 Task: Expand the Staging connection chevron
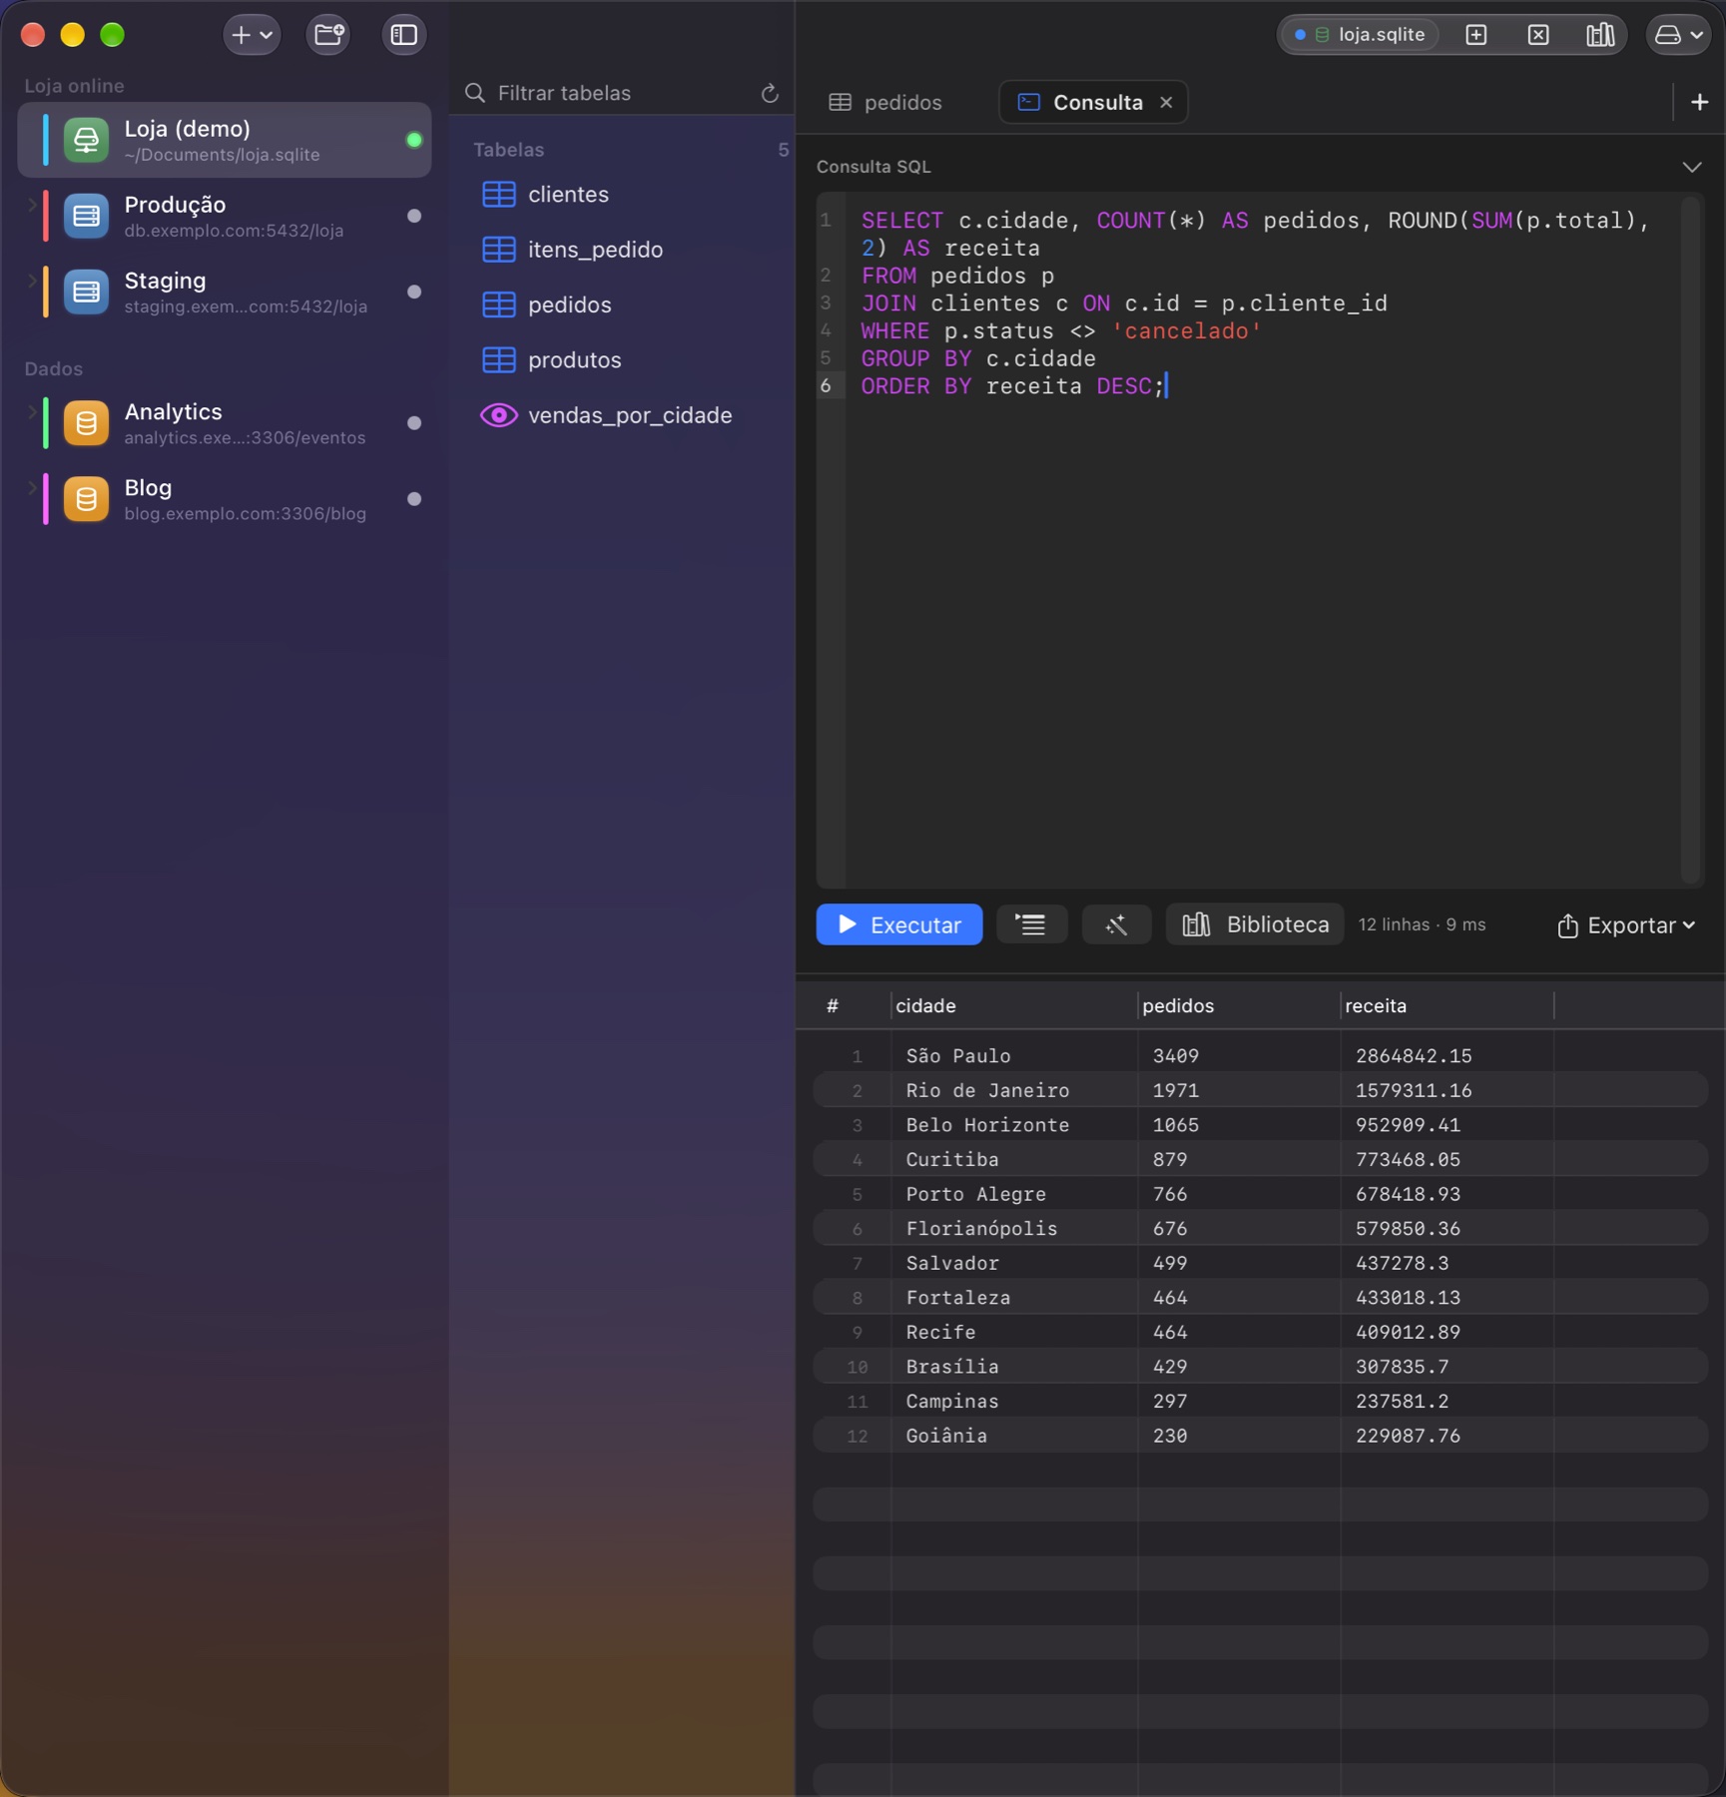click(31, 281)
